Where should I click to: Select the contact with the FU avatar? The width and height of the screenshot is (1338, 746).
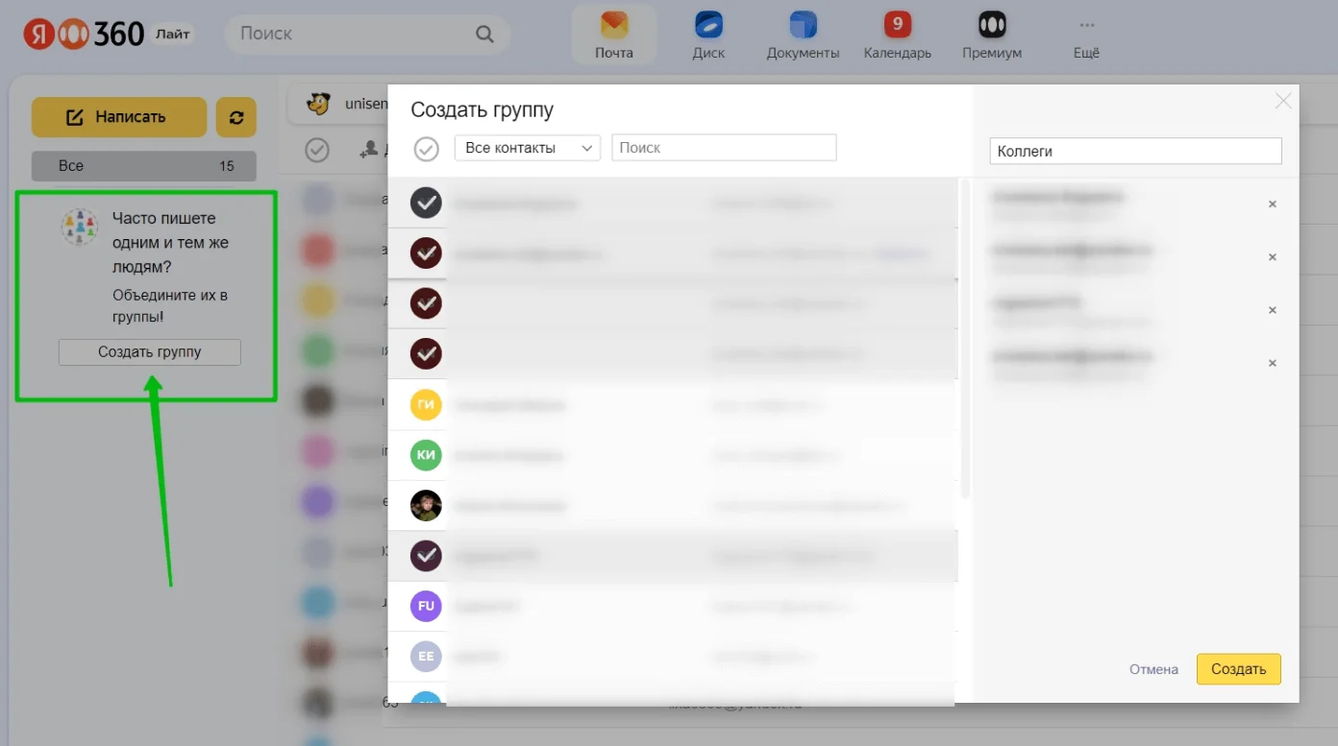[426, 606]
